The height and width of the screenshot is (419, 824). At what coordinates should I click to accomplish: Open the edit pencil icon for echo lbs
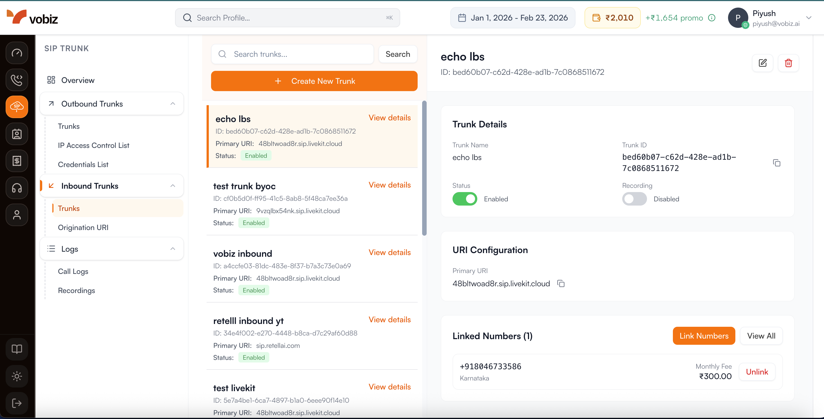coord(763,63)
